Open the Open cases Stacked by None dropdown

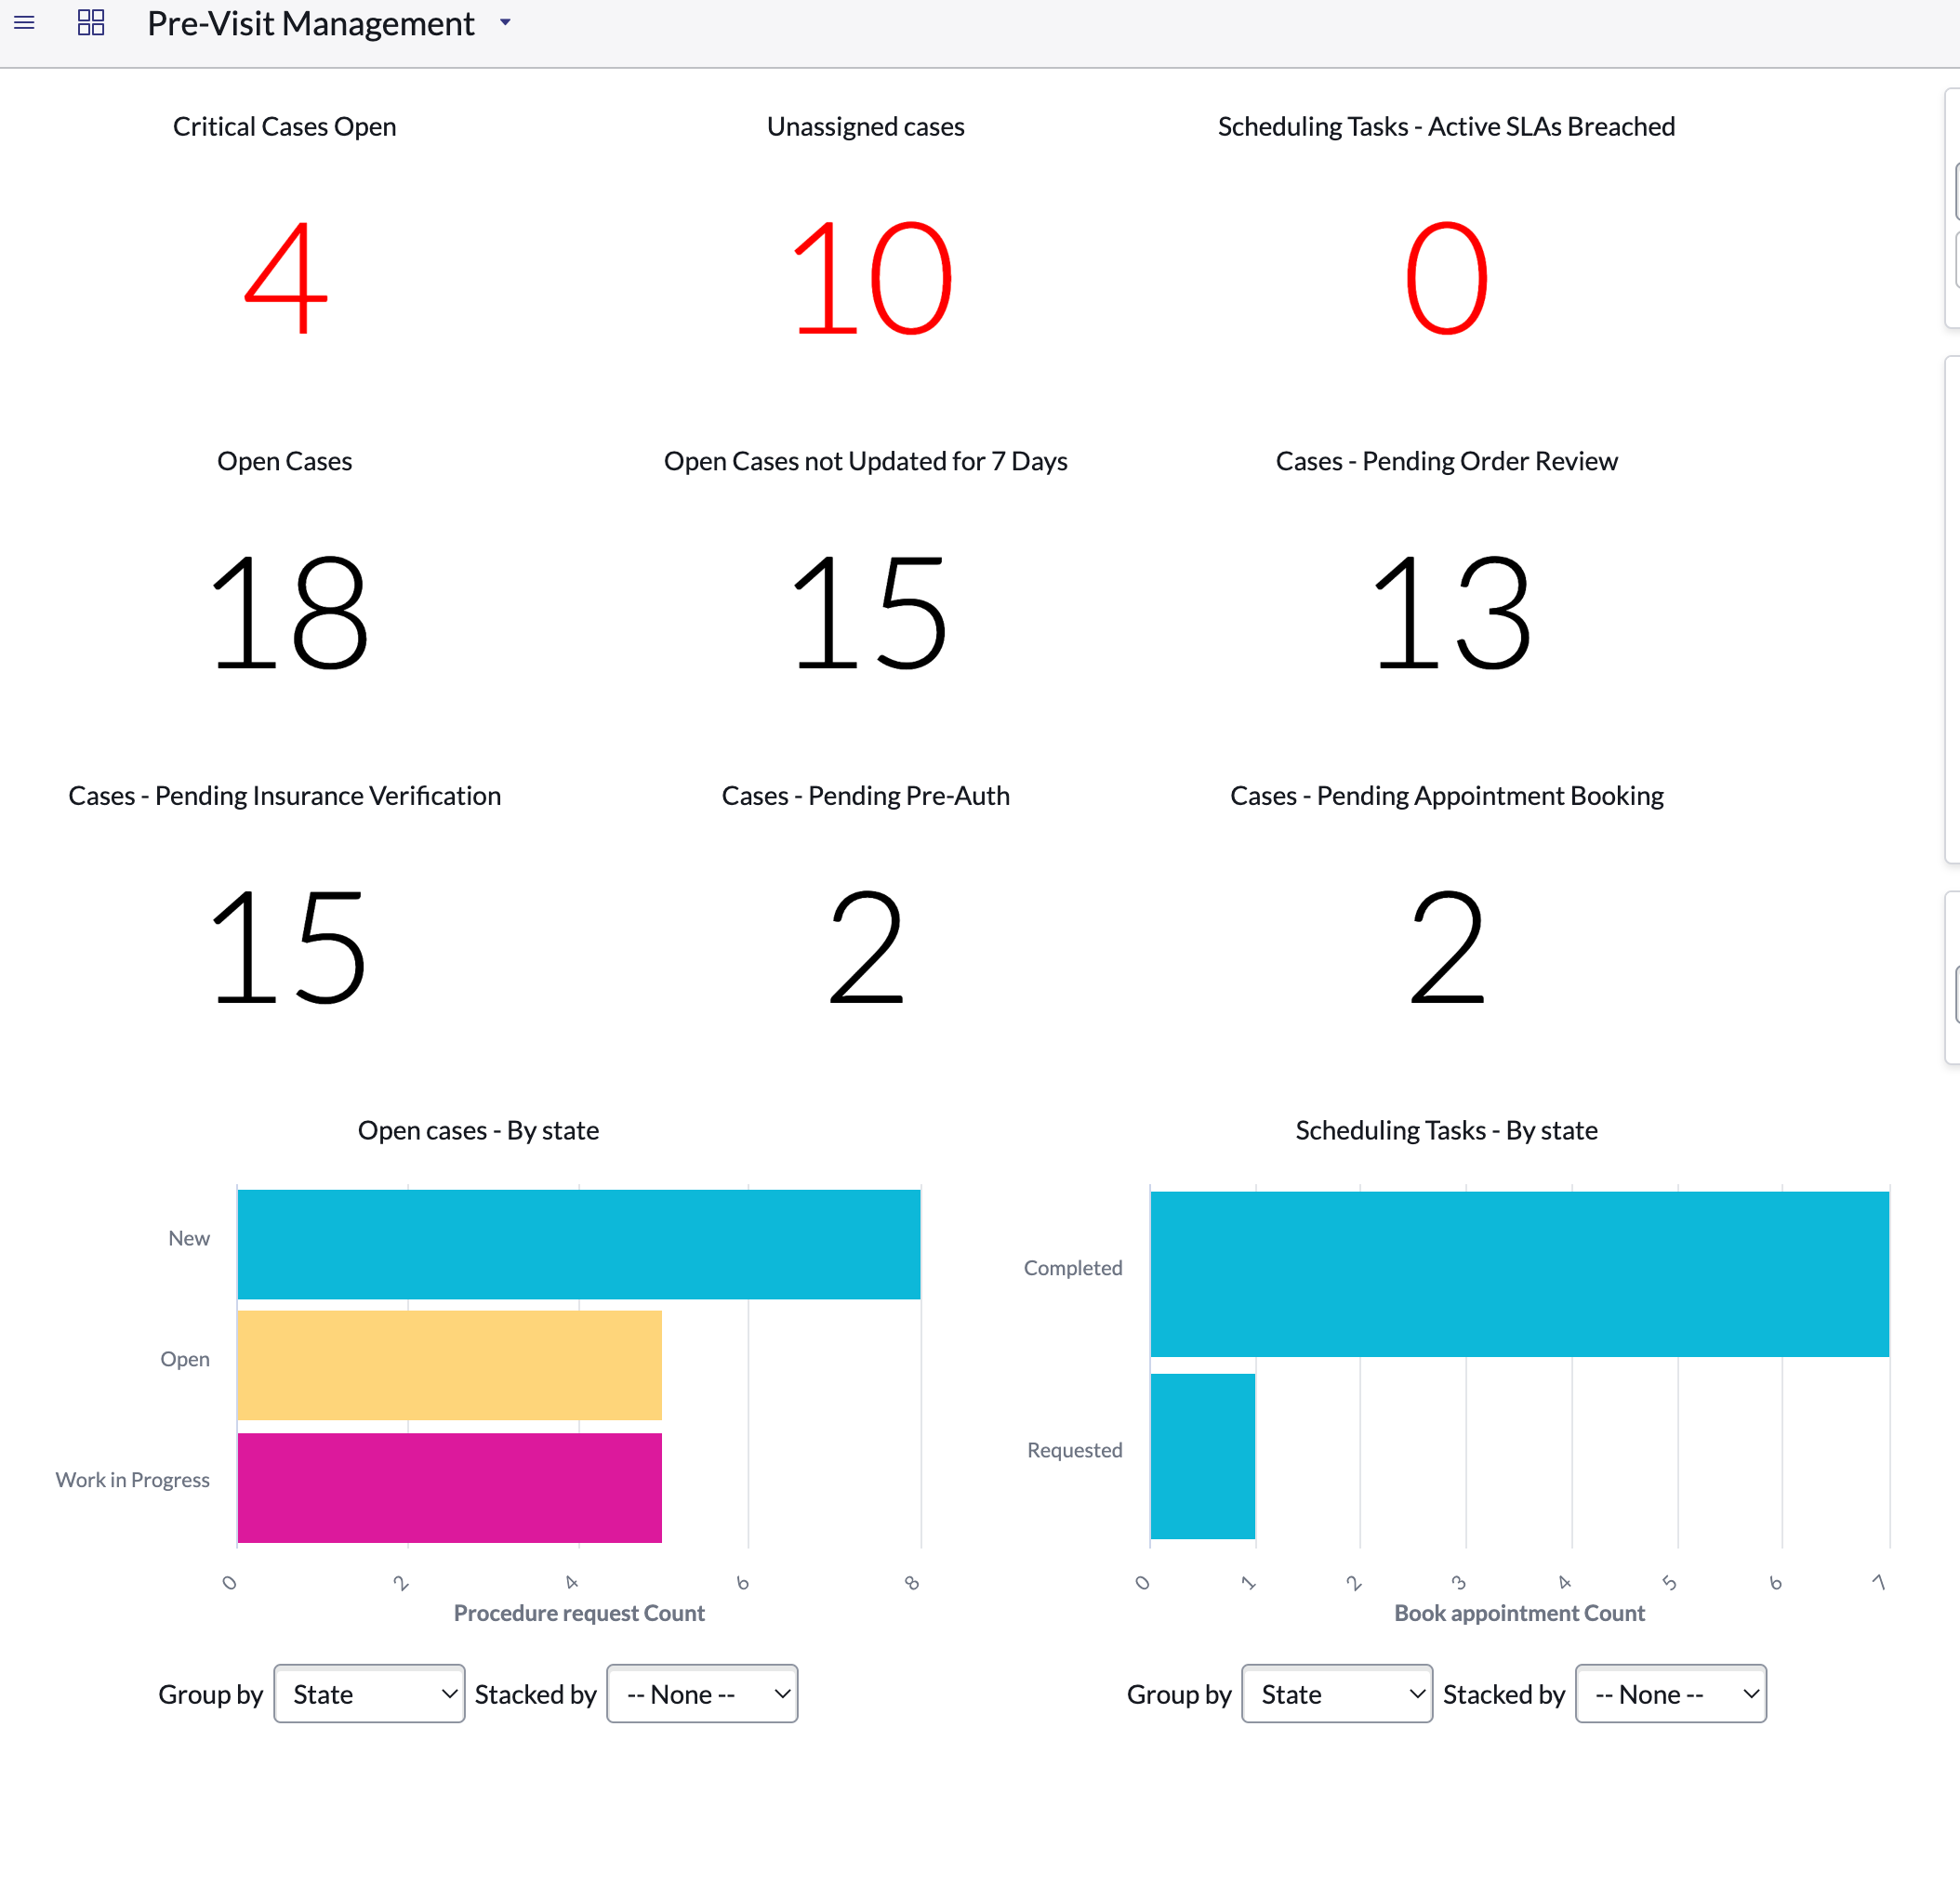coord(702,1694)
